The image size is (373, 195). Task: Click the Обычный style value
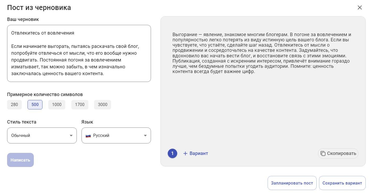[x=21, y=136]
